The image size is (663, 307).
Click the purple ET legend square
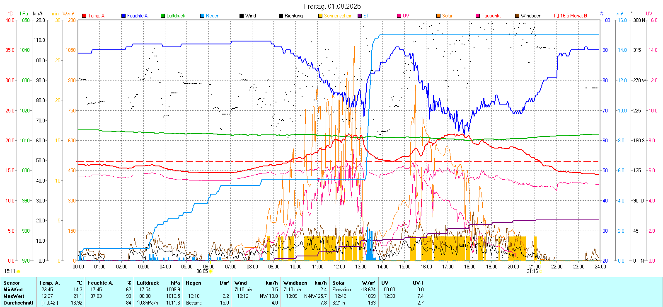point(360,16)
